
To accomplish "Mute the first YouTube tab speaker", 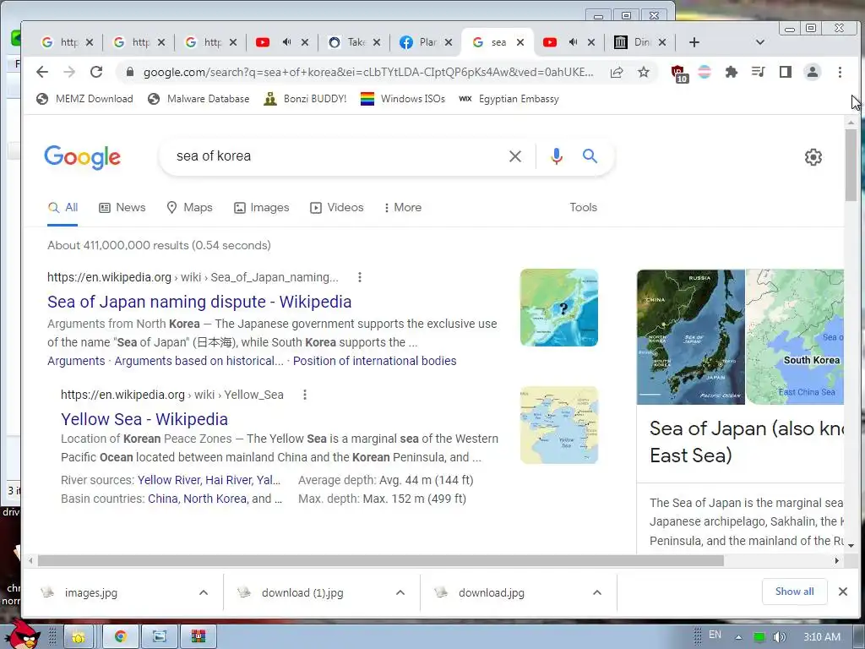I will (x=287, y=42).
